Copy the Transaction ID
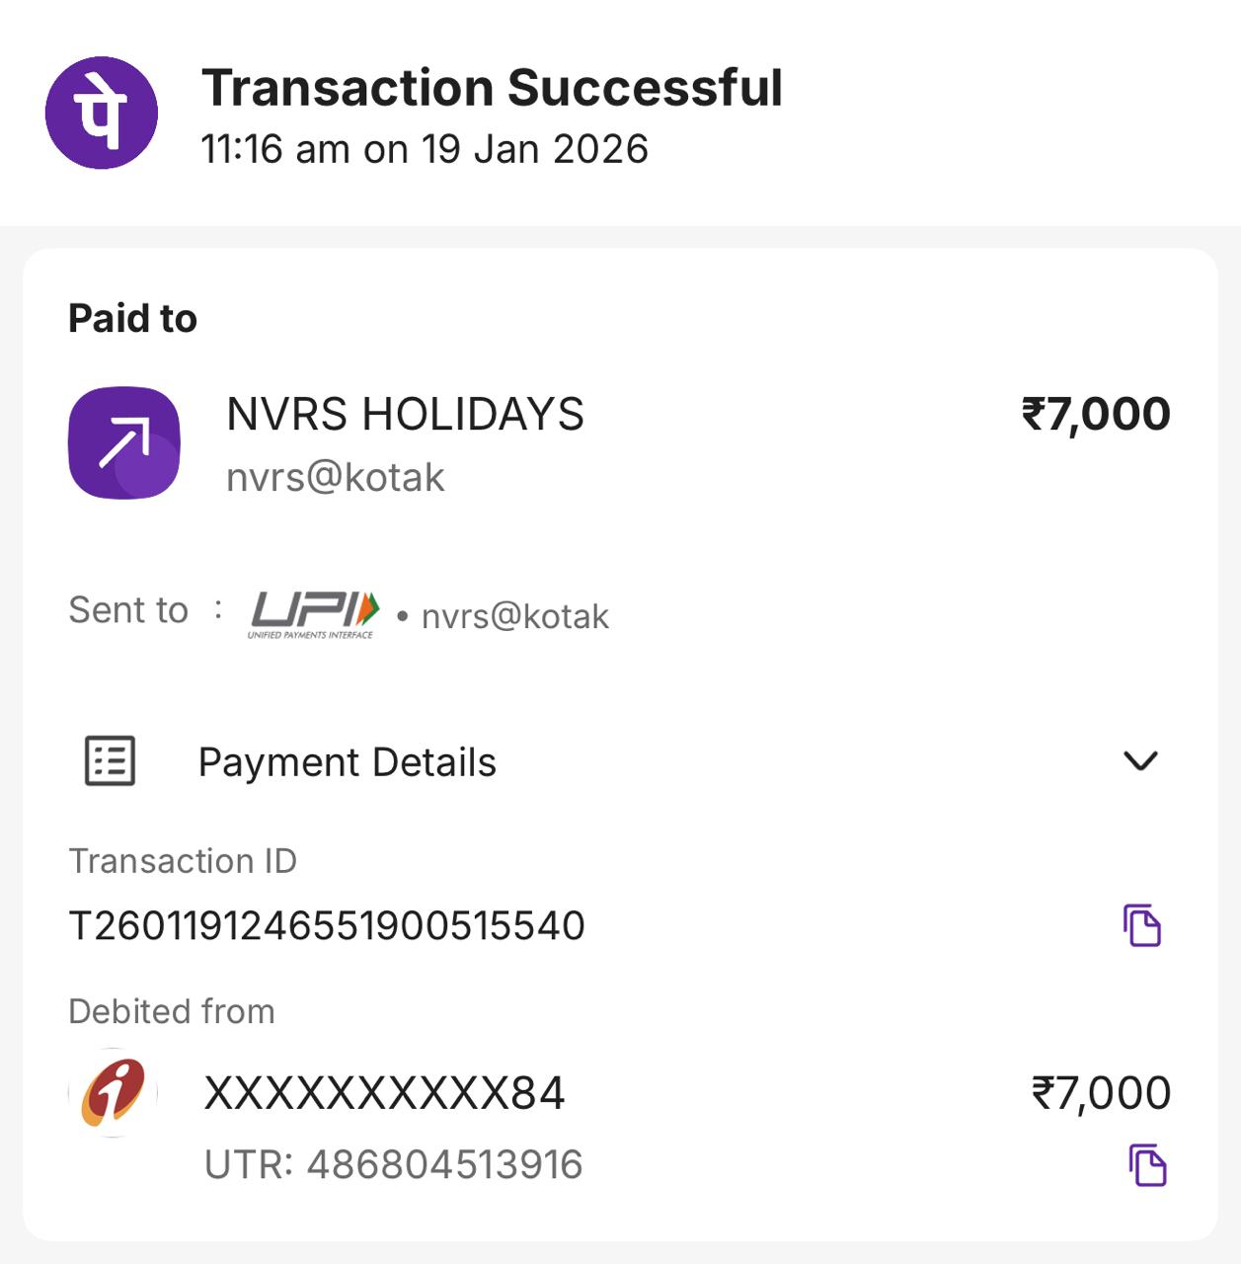Screen dimensions: 1241x1264 coord(1142,925)
